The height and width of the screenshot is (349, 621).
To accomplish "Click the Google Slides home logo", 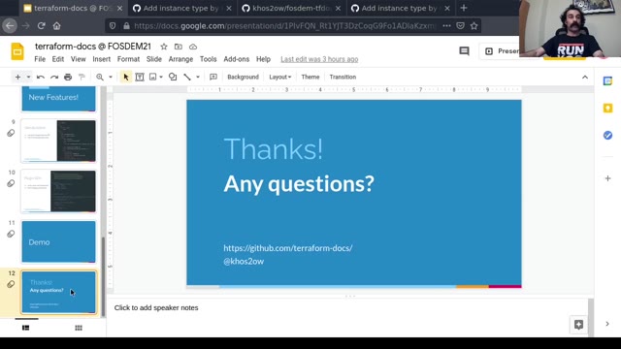I will point(17,51).
